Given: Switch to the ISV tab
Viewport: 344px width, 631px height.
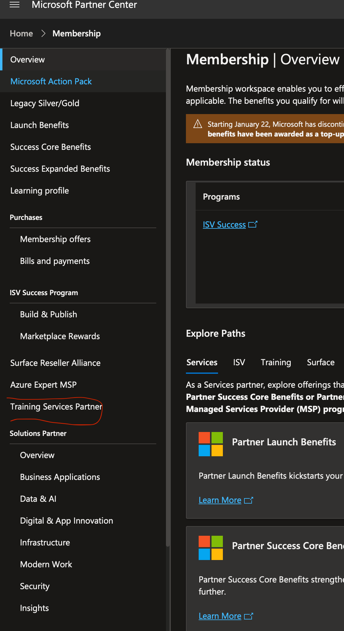Looking at the screenshot, I should [239, 362].
